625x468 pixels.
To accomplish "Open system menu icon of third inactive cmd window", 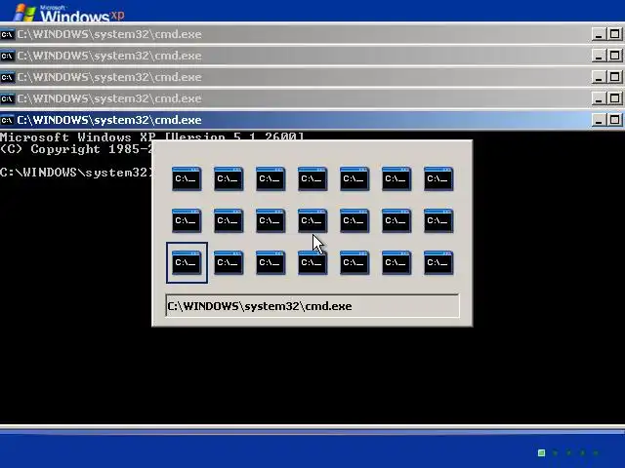I will click(7, 77).
